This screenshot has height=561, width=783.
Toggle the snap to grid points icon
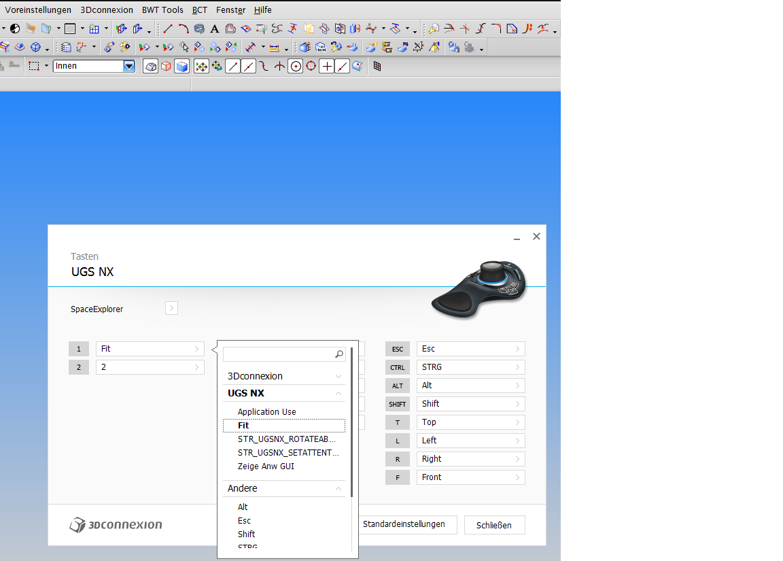click(x=377, y=66)
